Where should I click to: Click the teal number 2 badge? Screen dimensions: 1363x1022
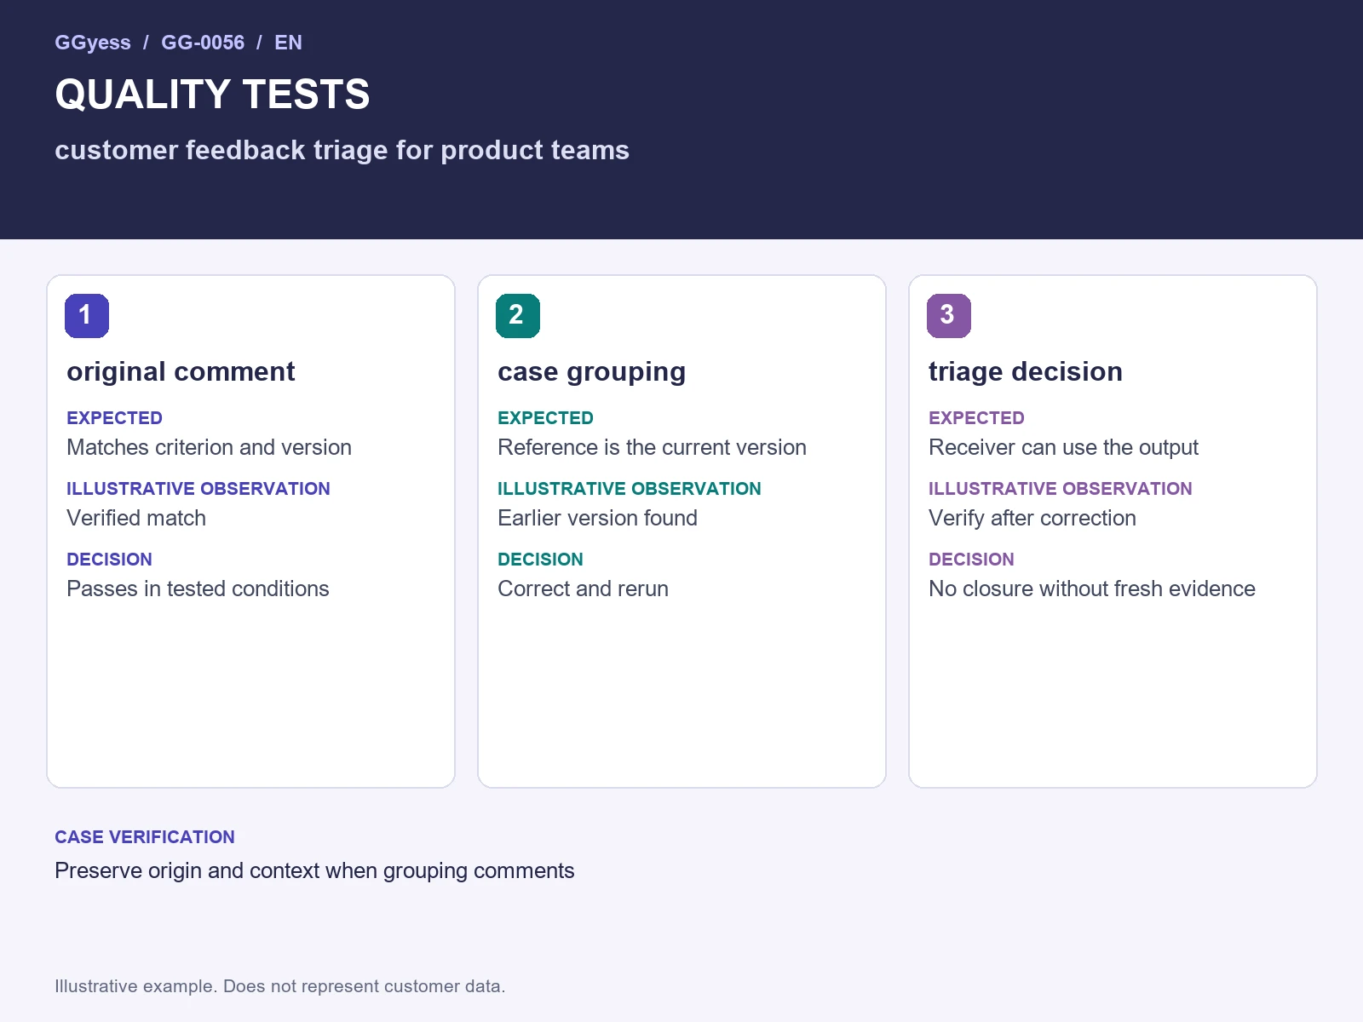pos(518,316)
